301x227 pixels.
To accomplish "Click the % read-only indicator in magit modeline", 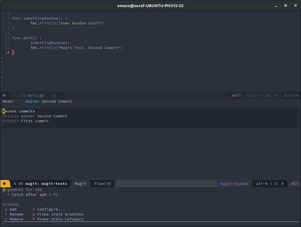I will (x=15, y=184).
